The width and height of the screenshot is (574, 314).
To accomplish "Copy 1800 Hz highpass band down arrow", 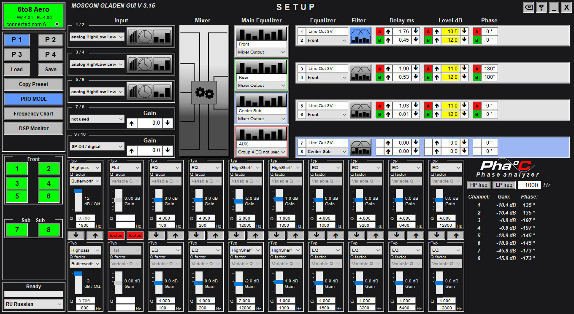I will 76,236.
